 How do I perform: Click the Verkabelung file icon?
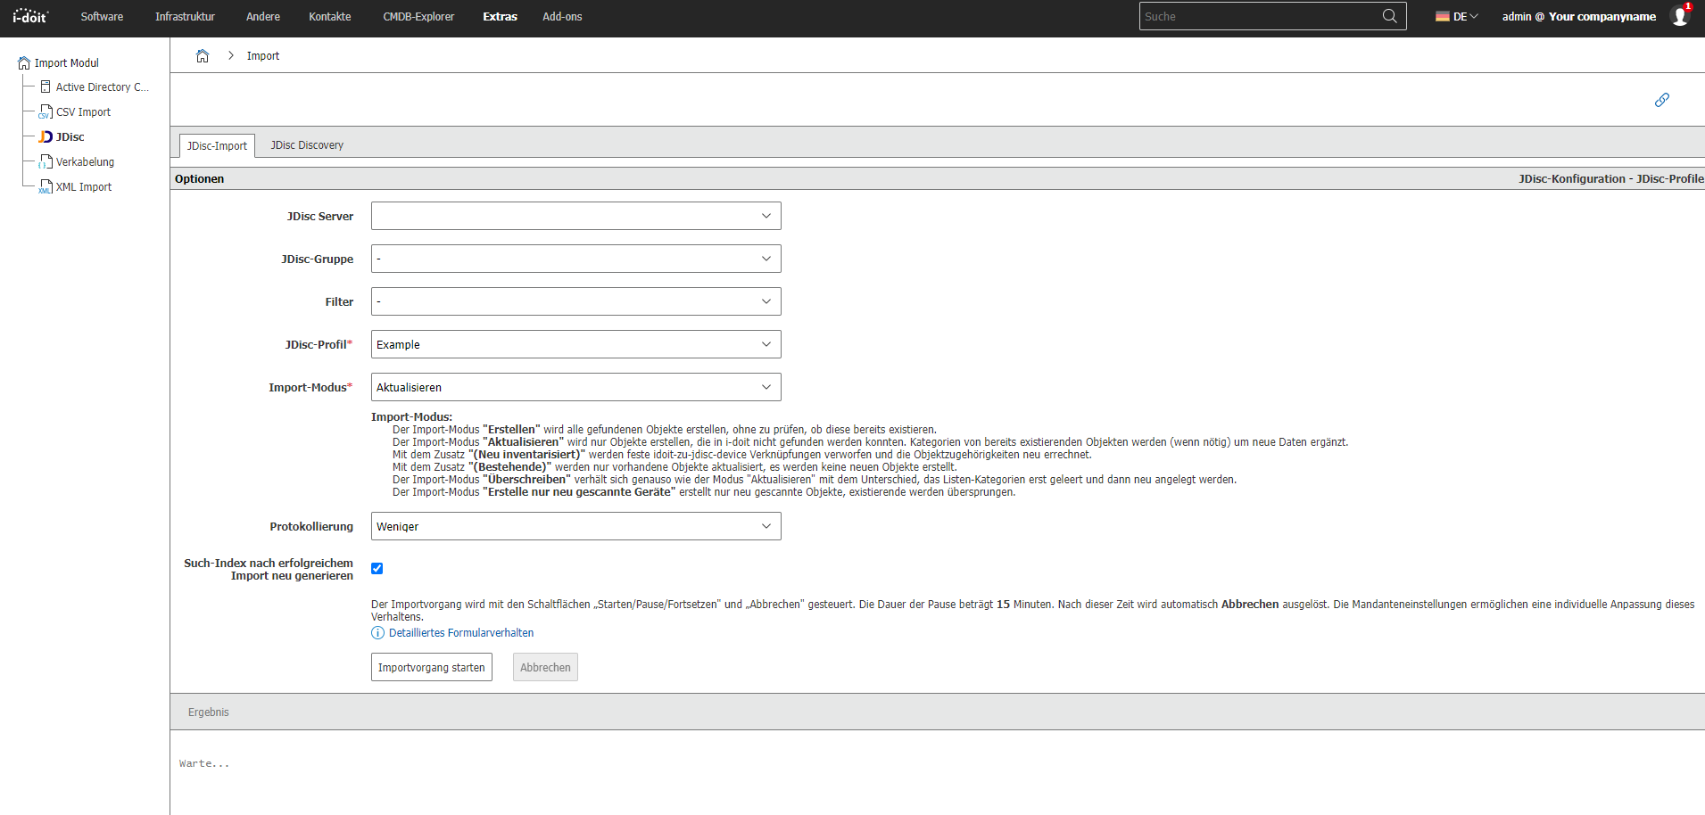tap(46, 162)
